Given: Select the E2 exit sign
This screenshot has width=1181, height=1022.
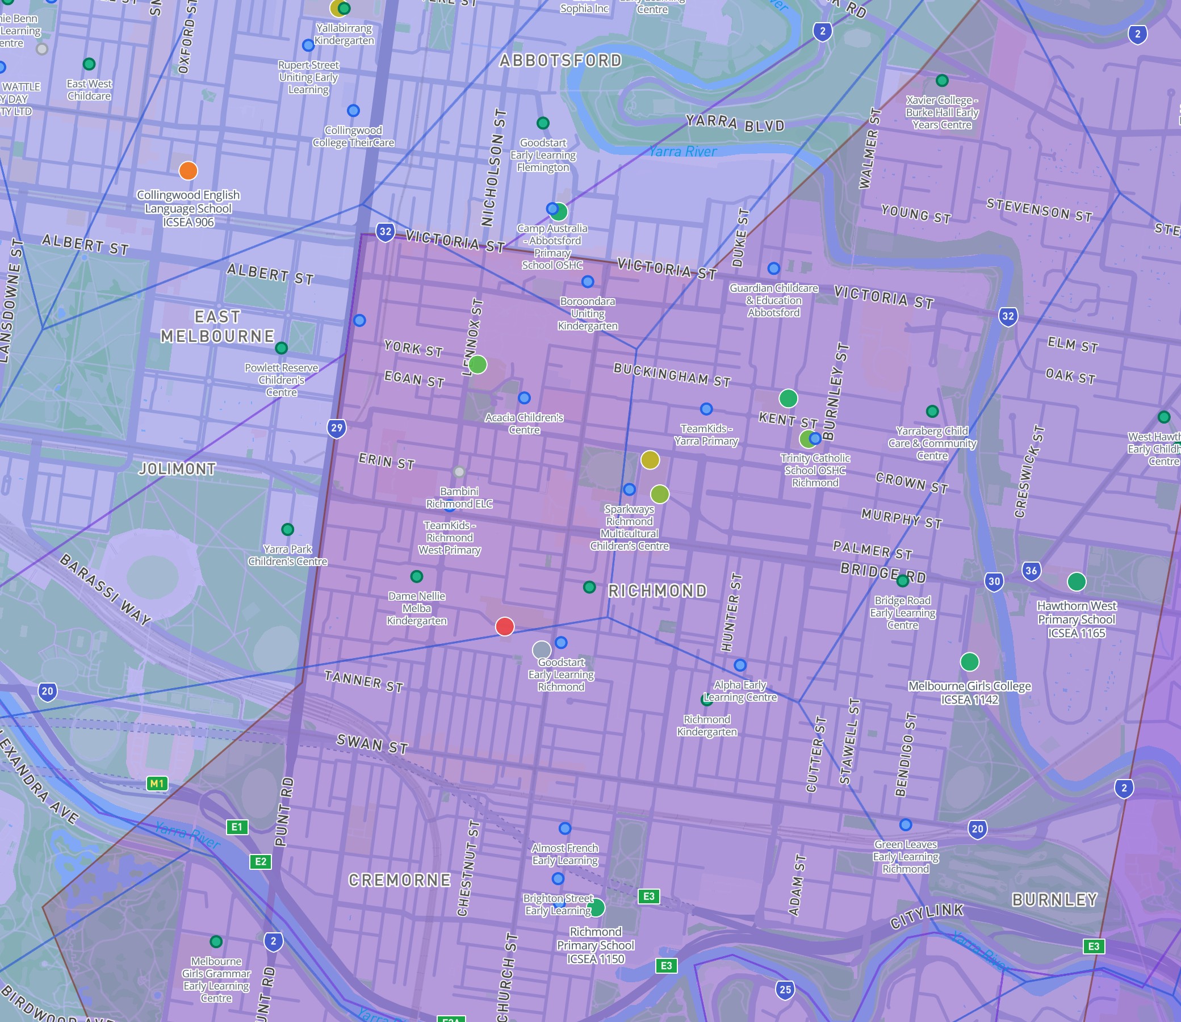Looking at the screenshot, I should [x=261, y=861].
